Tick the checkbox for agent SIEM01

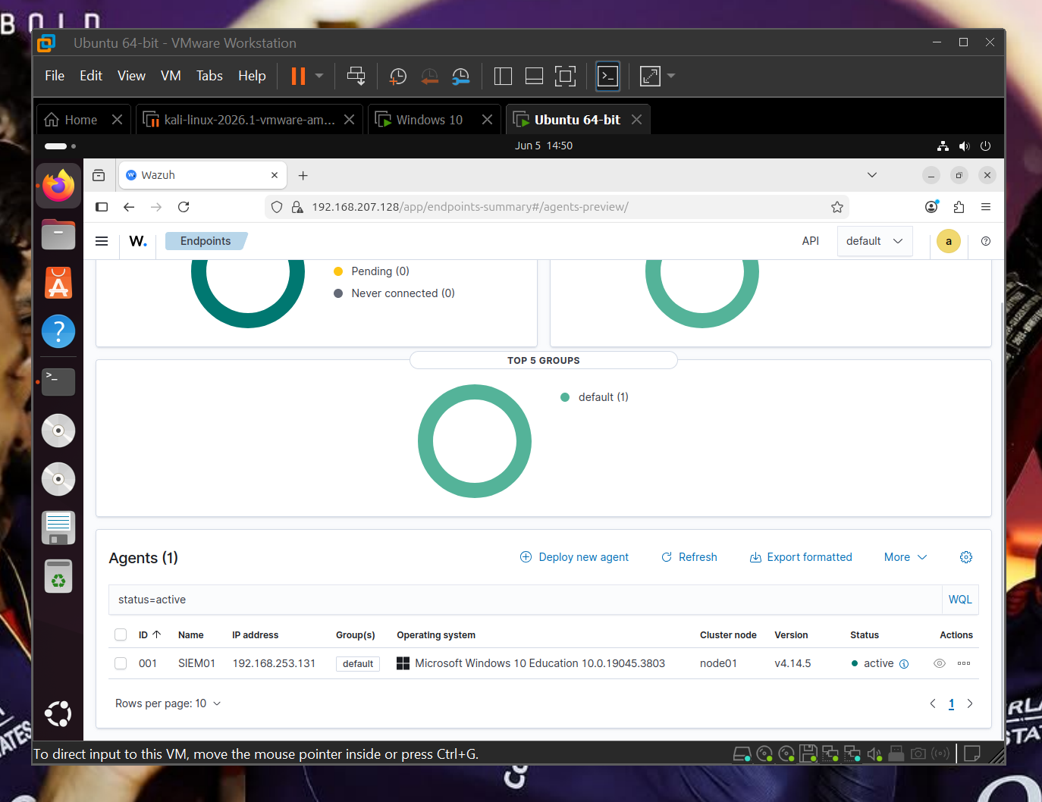click(x=121, y=663)
